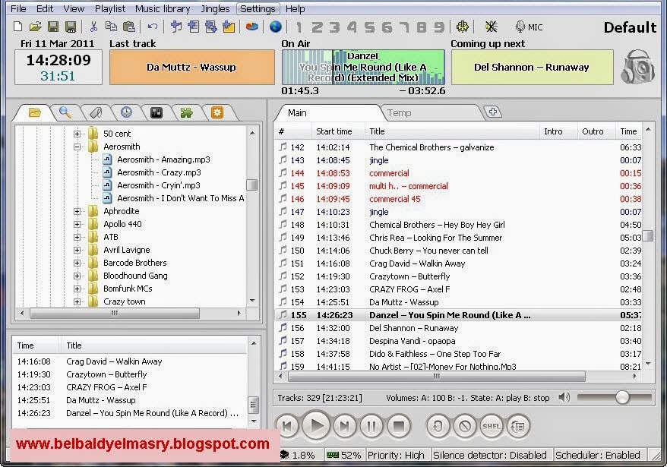Select track 156 Del Shannon – Runaway
Image resolution: width=667 pixels, height=467 pixels.
(x=460, y=328)
